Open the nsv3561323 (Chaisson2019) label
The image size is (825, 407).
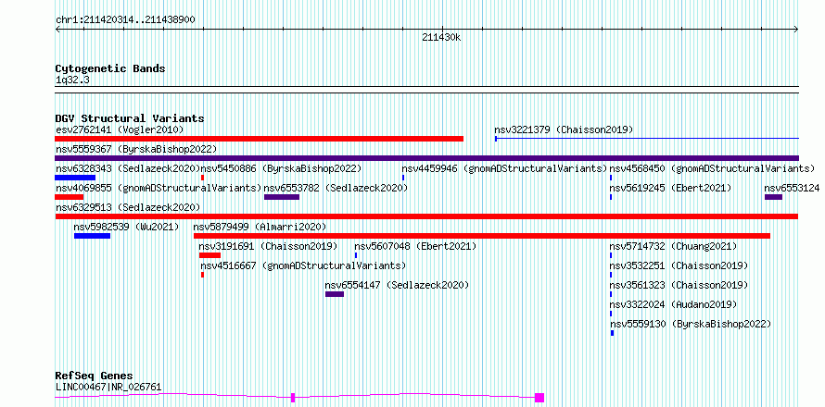[x=679, y=285]
